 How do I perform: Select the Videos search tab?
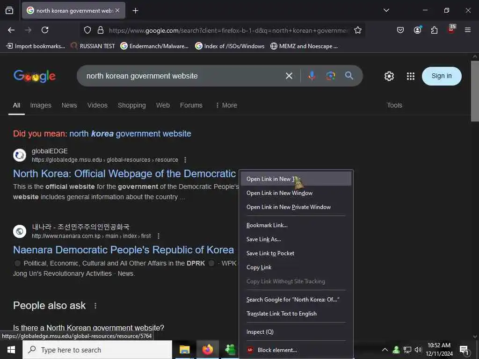[x=97, y=105]
